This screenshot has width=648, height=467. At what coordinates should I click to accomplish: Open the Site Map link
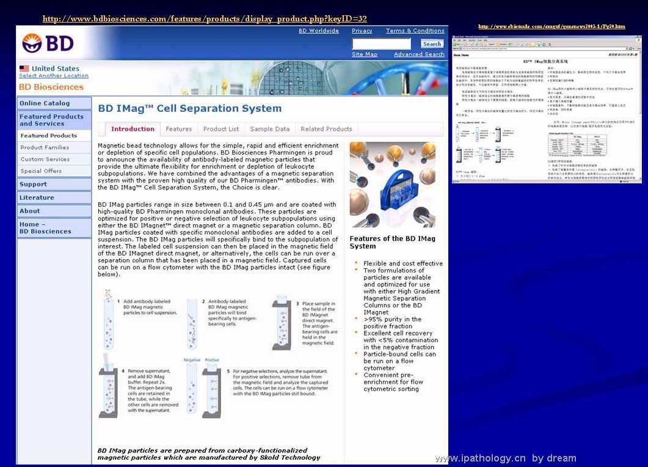365,54
